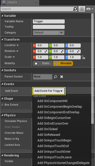95x166 pixels.
Task: Open the Category Default dropdown
Action: pos(49,32)
